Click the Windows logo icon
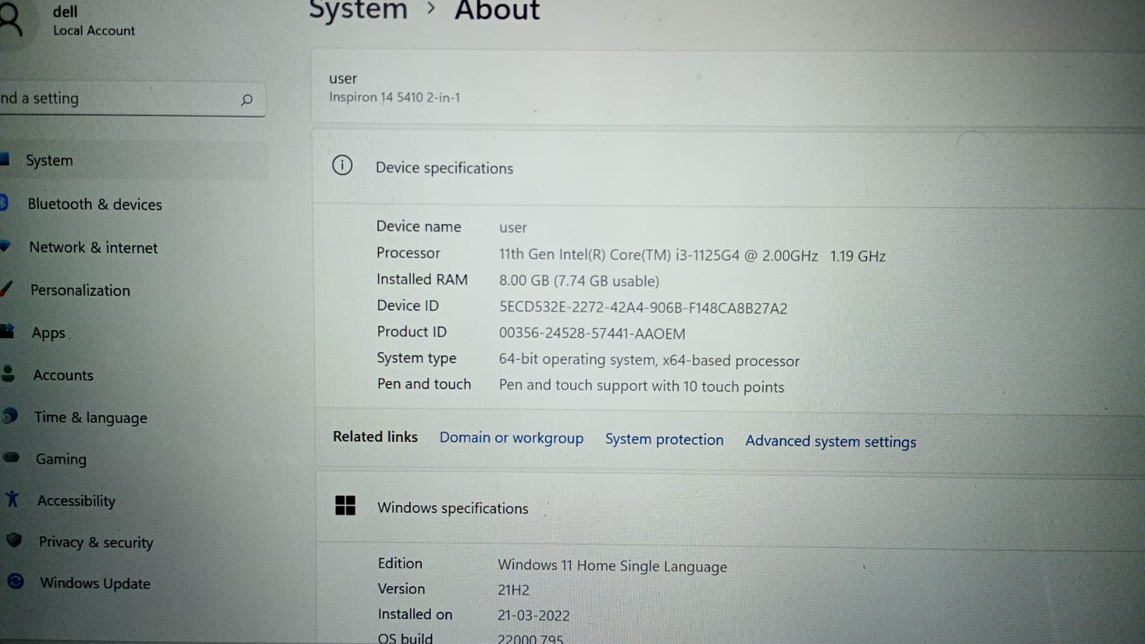The width and height of the screenshot is (1145, 644). point(345,506)
